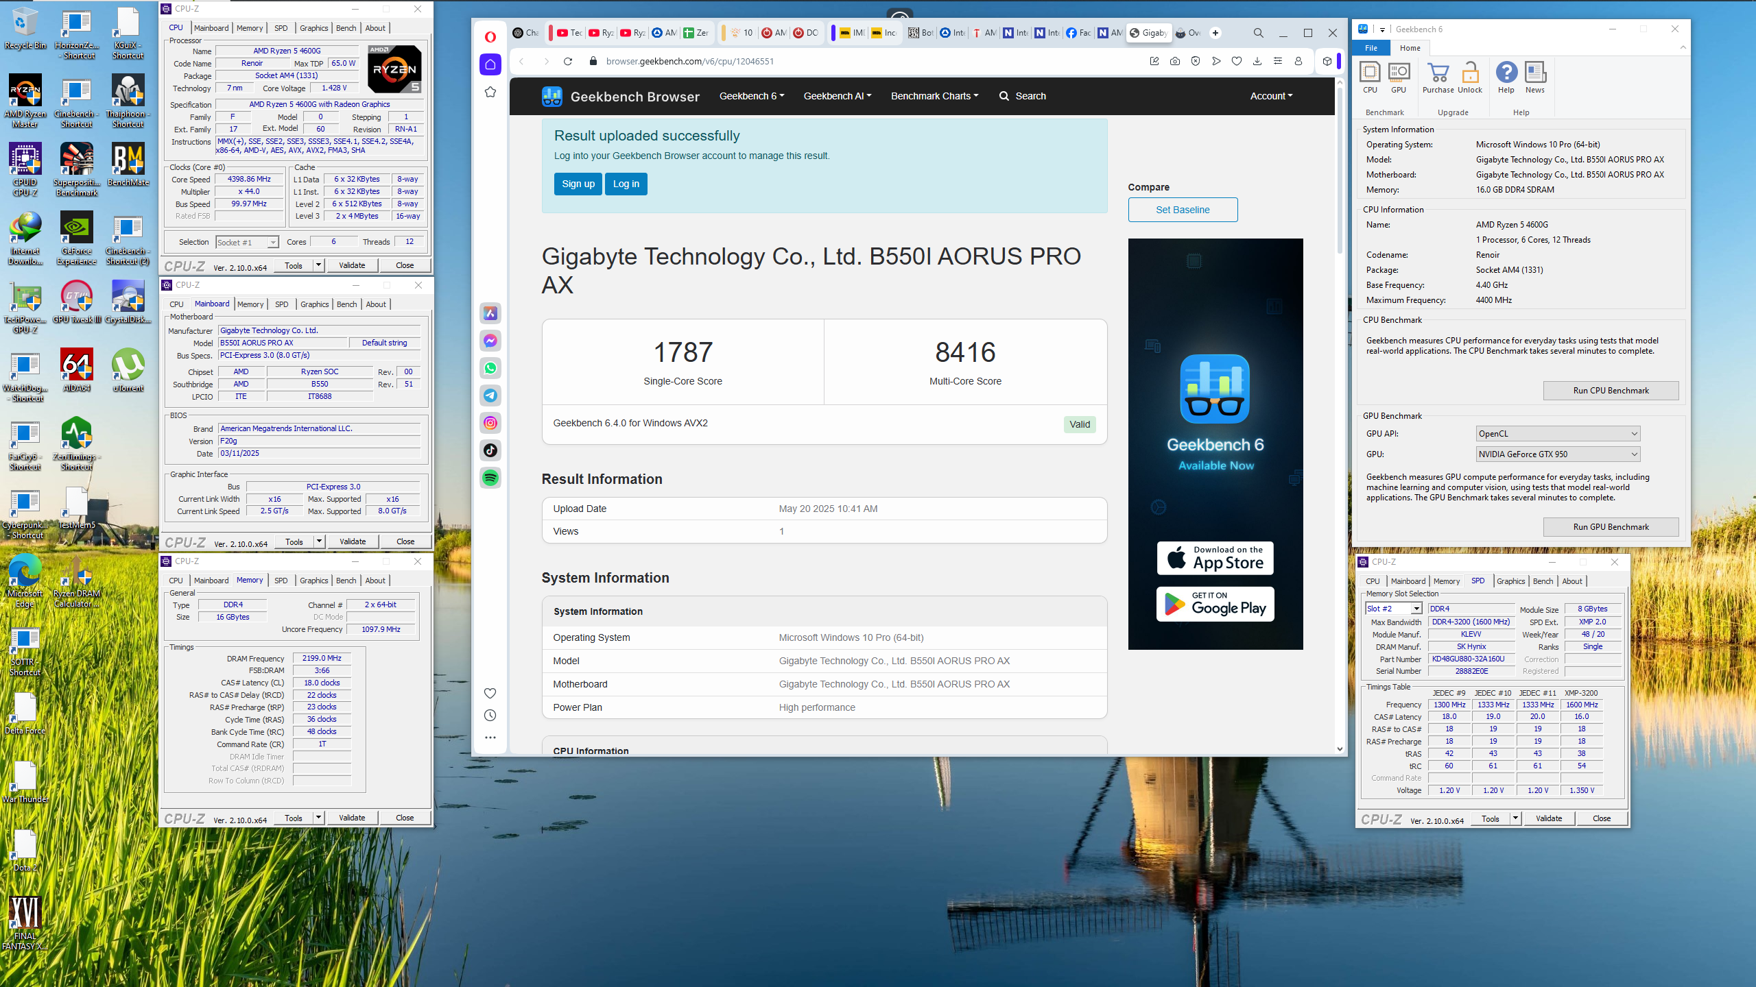This screenshot has height=987, width=1756.
Task: Open News icon in Geekbench 6 ribbon
Action: [x=1535, y=77]
